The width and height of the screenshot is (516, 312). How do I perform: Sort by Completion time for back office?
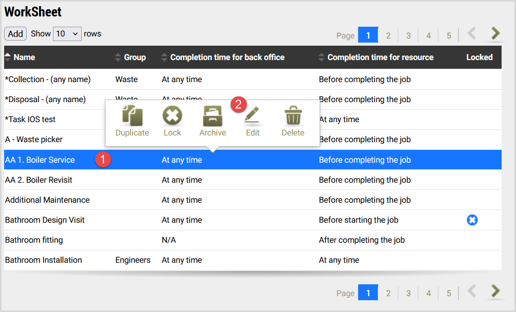(x=227, y=57)
